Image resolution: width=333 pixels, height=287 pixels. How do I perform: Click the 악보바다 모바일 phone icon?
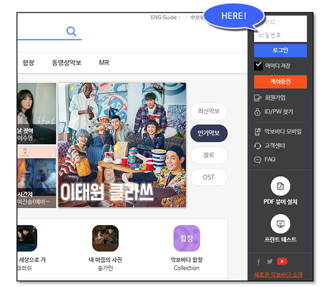[258, 132]
